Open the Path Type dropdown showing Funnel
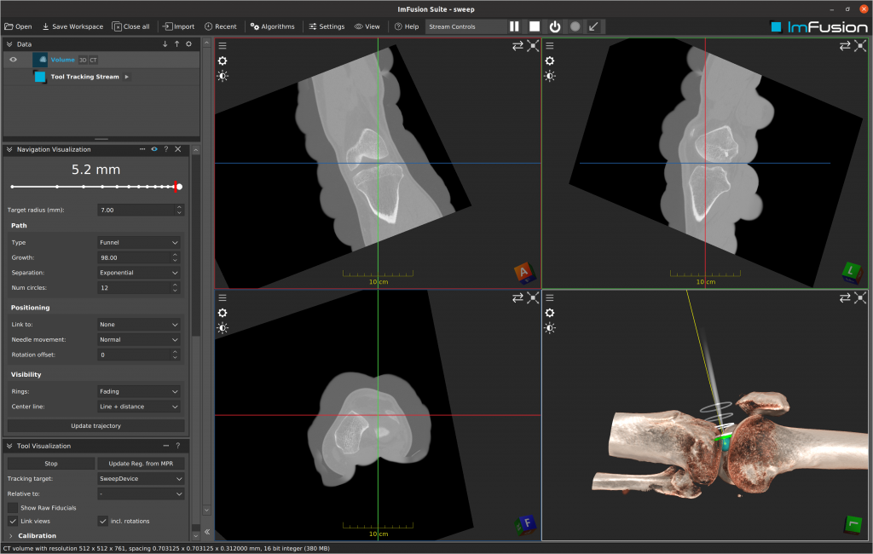Image resolution: width=873 pixels, height=554 pixels. pos(139,242)
